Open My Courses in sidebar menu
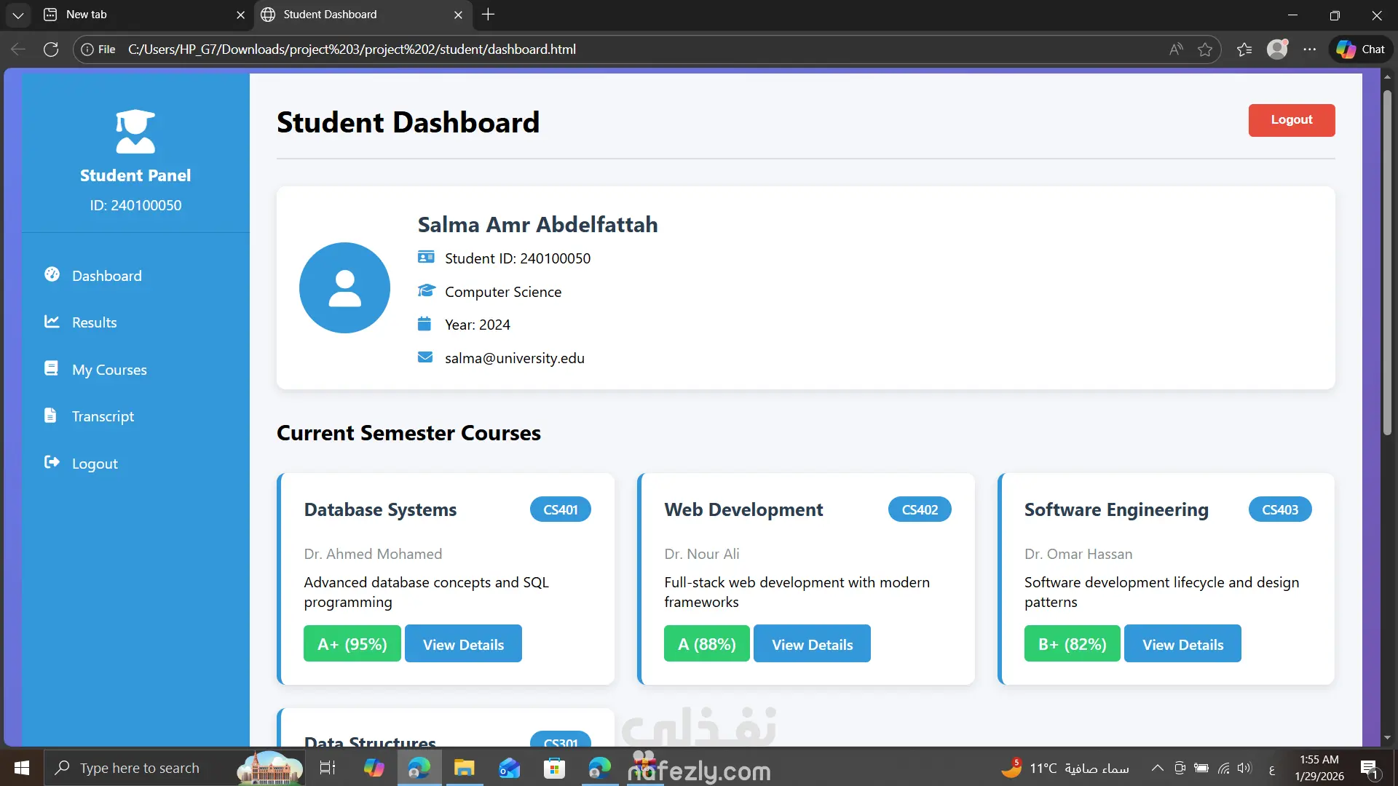Viewport: 1398px width, 786px height. (109, 370)
